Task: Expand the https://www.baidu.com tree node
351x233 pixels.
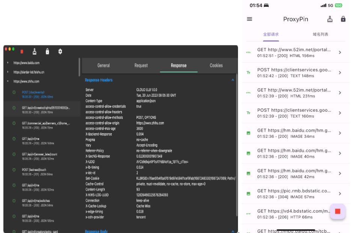Action: (8, 63)
